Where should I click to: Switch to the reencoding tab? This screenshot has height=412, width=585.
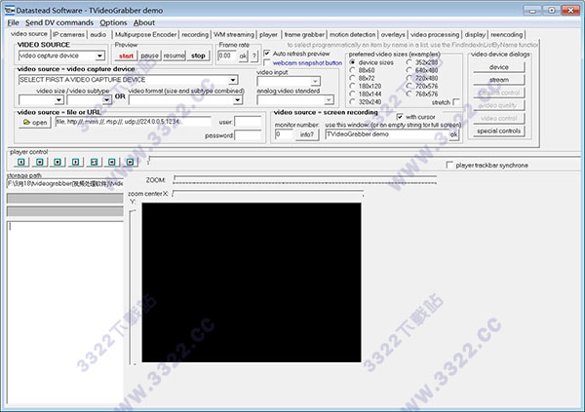click(506, 35)
